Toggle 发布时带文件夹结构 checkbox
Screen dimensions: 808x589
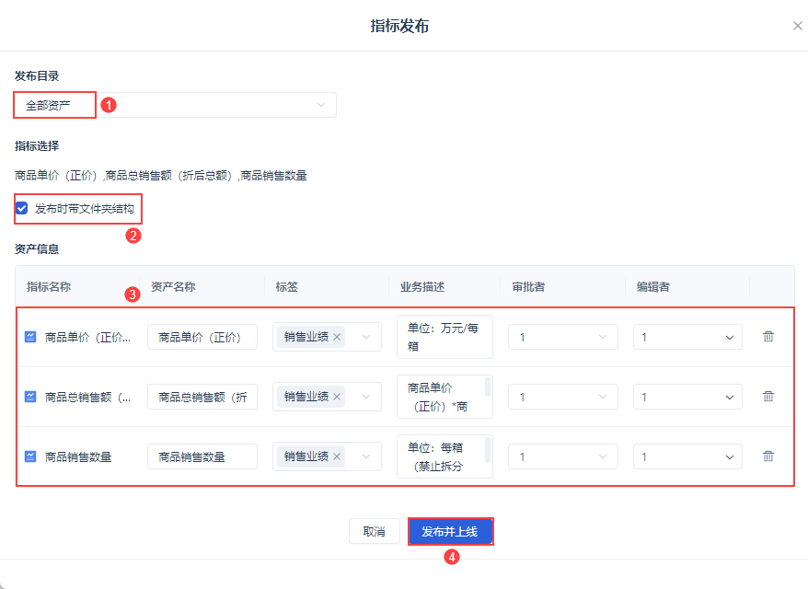point(22,209)
